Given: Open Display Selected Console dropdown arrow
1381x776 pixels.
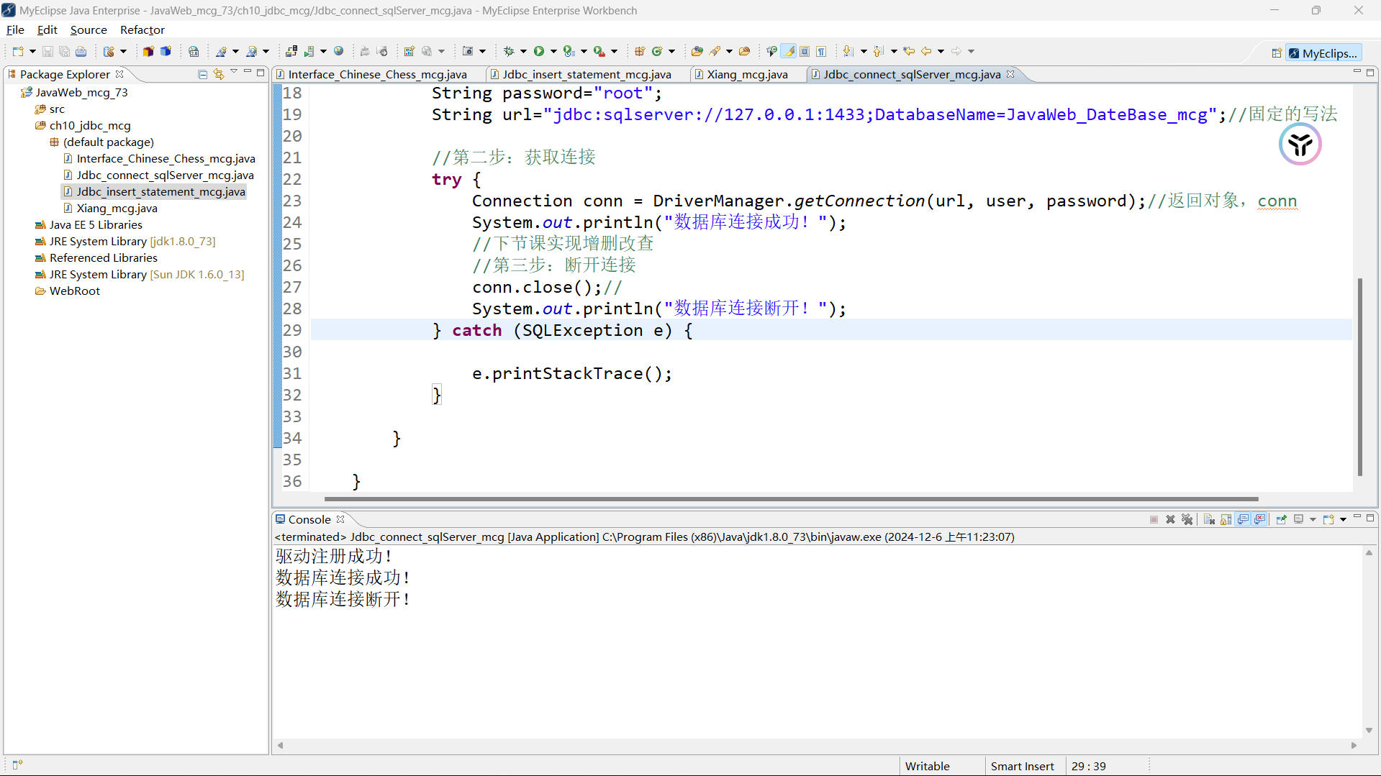Looking at the screenshot, I should (1313, 519).
